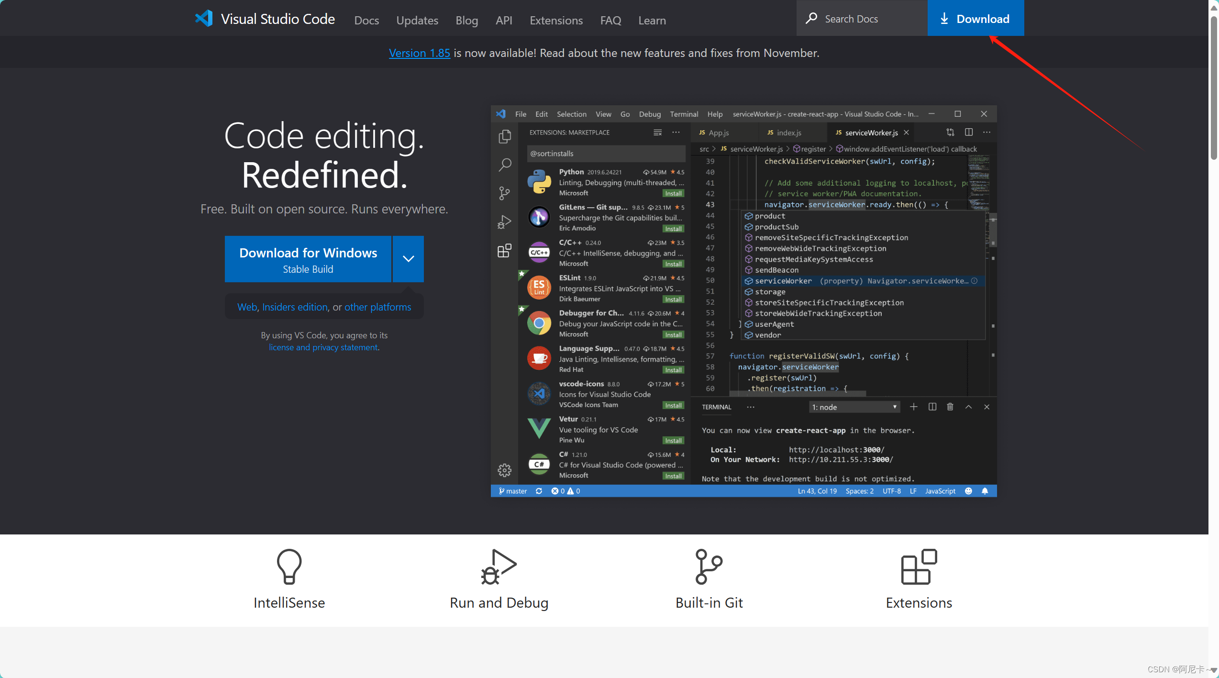Click the vscode-icons extension icon
Screen dimensions: 1219x678
pyautogui.click(x=539, y=393)
